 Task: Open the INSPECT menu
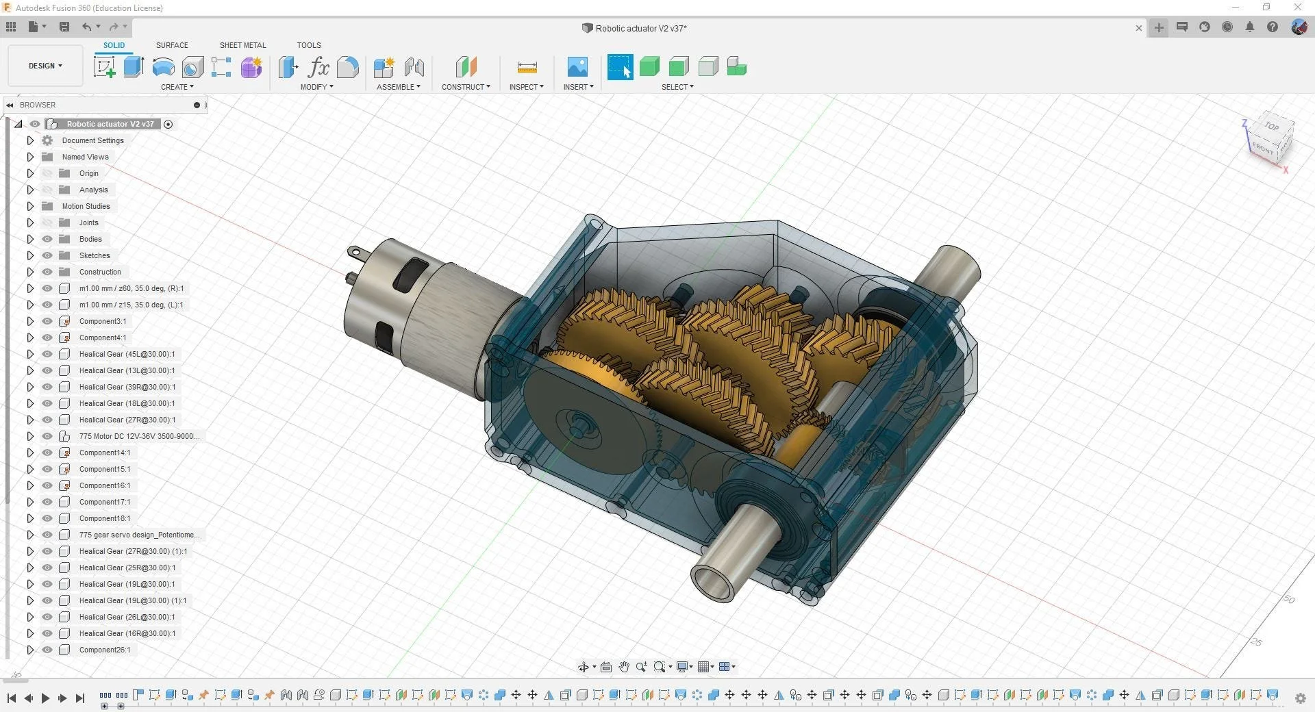tap(527, 87)
